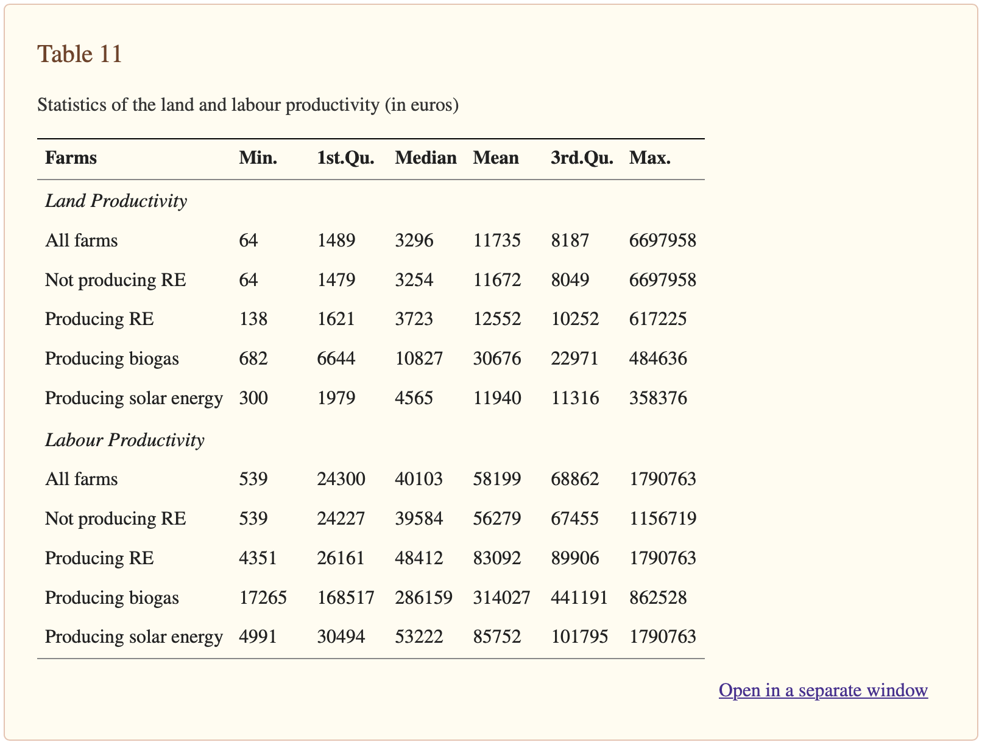Select the Max. column header
The height and width of the screenshot is (745, 982).
coord(650,158)
